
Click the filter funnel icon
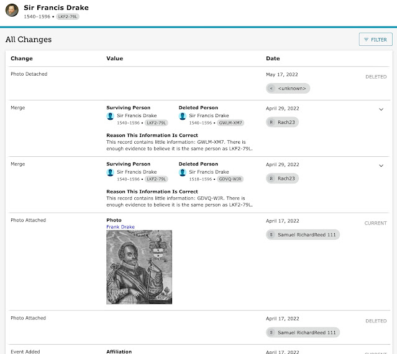pos(366,40)
